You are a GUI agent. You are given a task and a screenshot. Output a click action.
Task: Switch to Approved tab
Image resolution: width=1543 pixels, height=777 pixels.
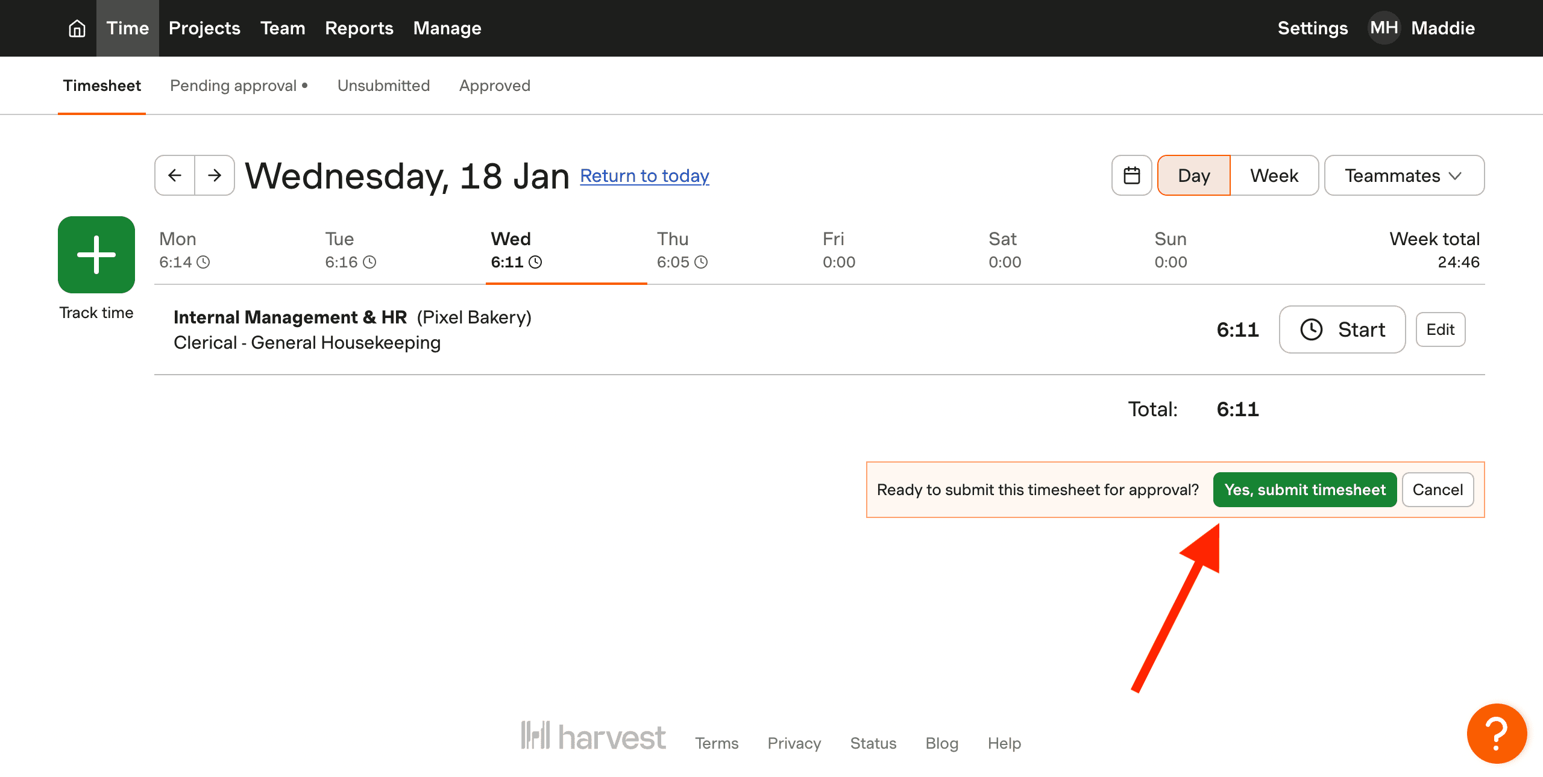click(x=495, y=86)
